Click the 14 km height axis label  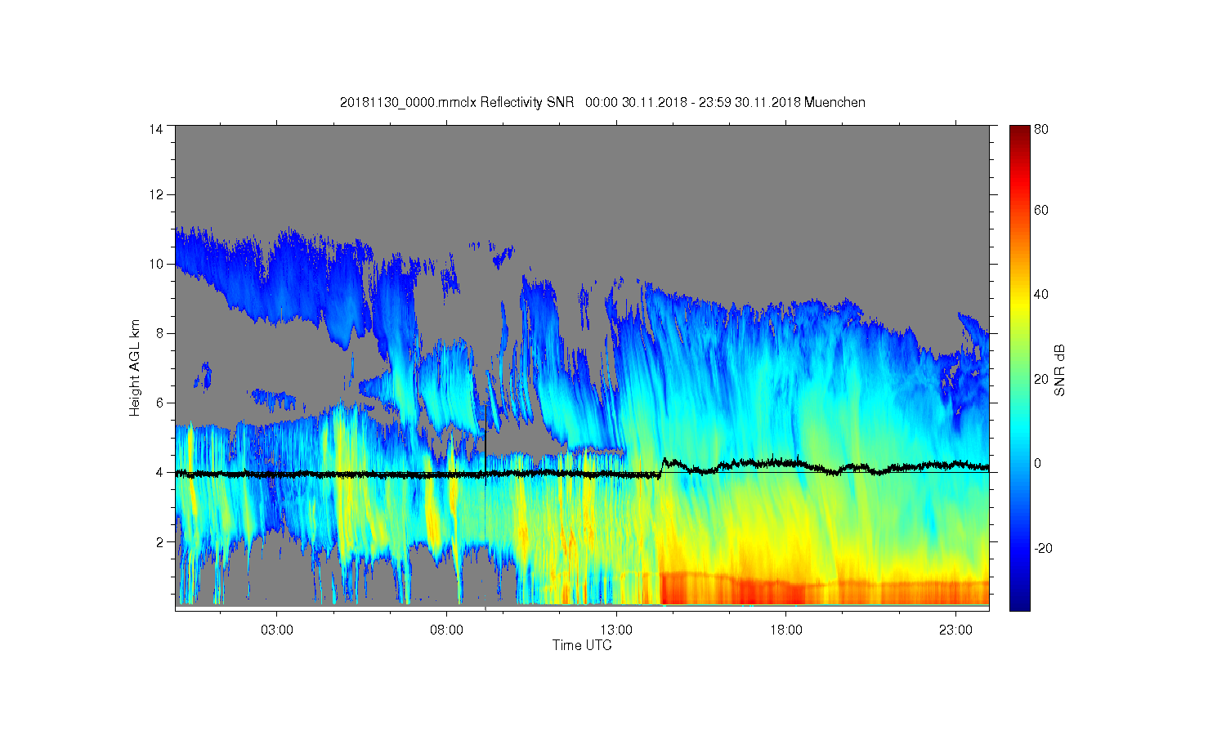155,129
